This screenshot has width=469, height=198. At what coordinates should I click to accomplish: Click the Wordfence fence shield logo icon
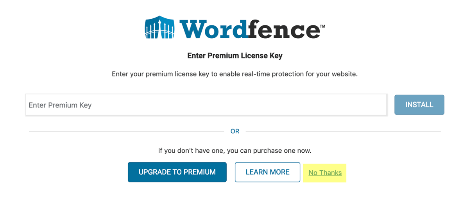(159, 27)
